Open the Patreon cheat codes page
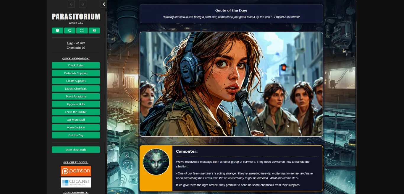 75,171
